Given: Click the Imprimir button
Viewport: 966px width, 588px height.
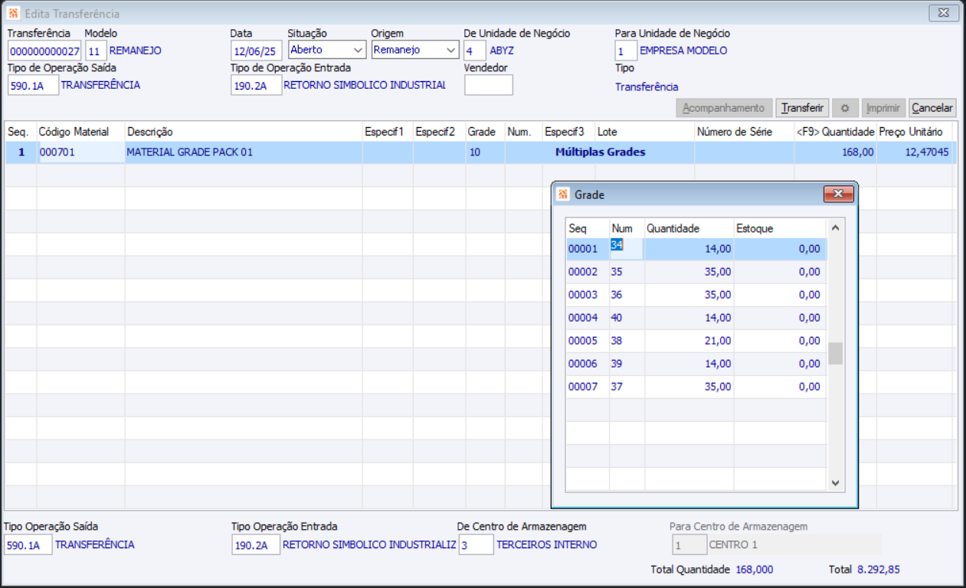Looking at the screenshot, I should click(x=883, y=108).
